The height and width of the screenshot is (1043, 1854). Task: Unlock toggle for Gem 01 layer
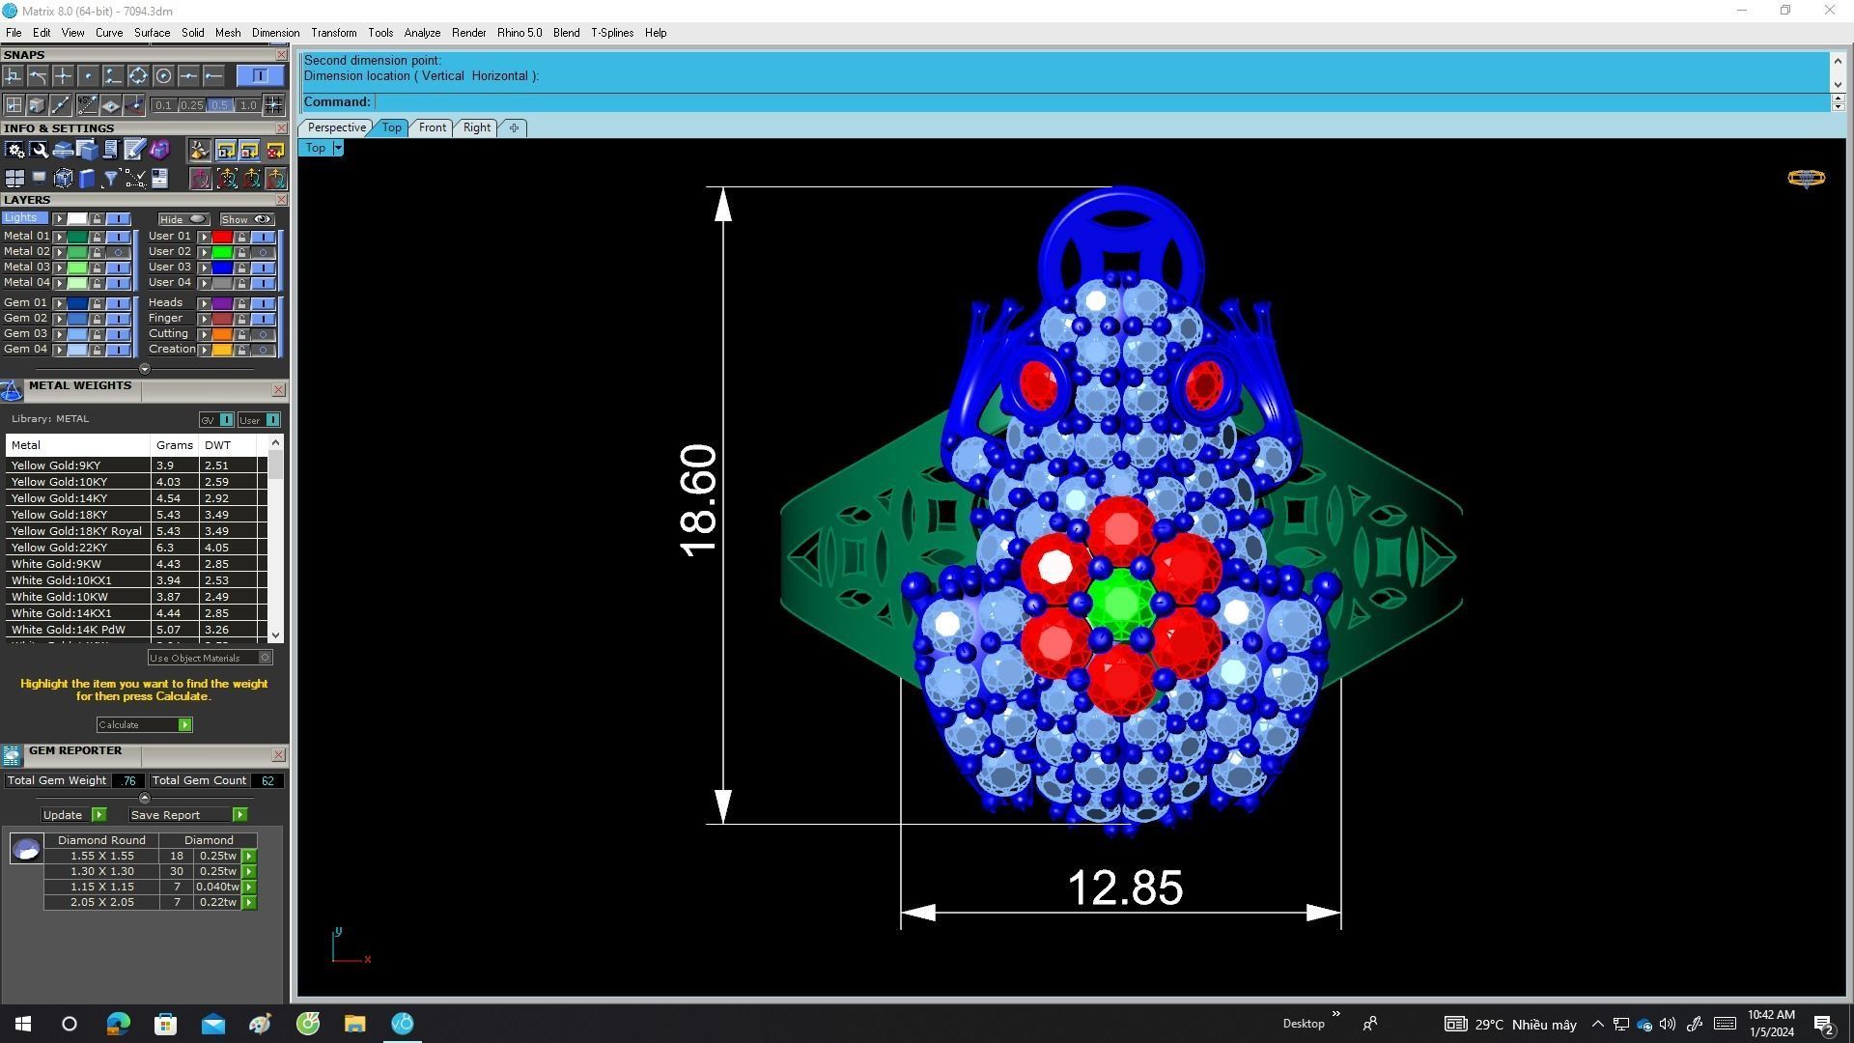click(97, 303)
